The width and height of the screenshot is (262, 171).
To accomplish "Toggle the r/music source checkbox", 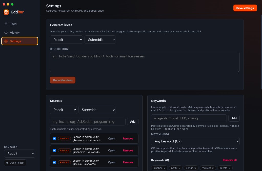I will pyautogui.click(x=54, y=162).
